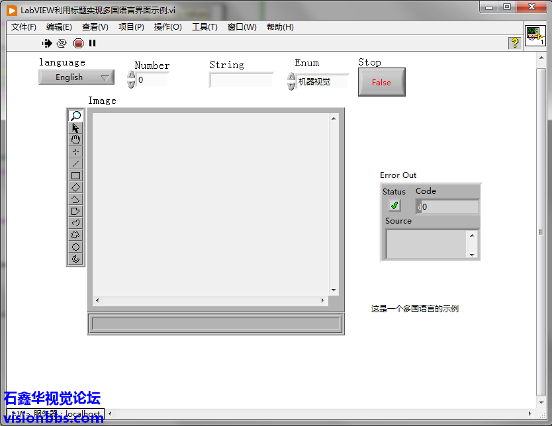Click the Error Out Status indicator

(x=394, y=206)
